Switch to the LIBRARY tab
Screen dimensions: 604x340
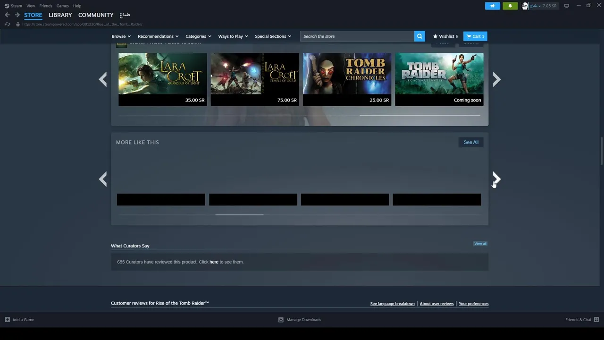tap(60, 15)
